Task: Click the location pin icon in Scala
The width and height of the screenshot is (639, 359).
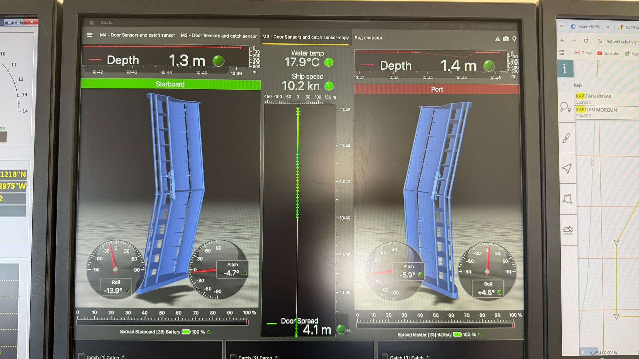Action: pyautogui.click(x=514, y=39)
